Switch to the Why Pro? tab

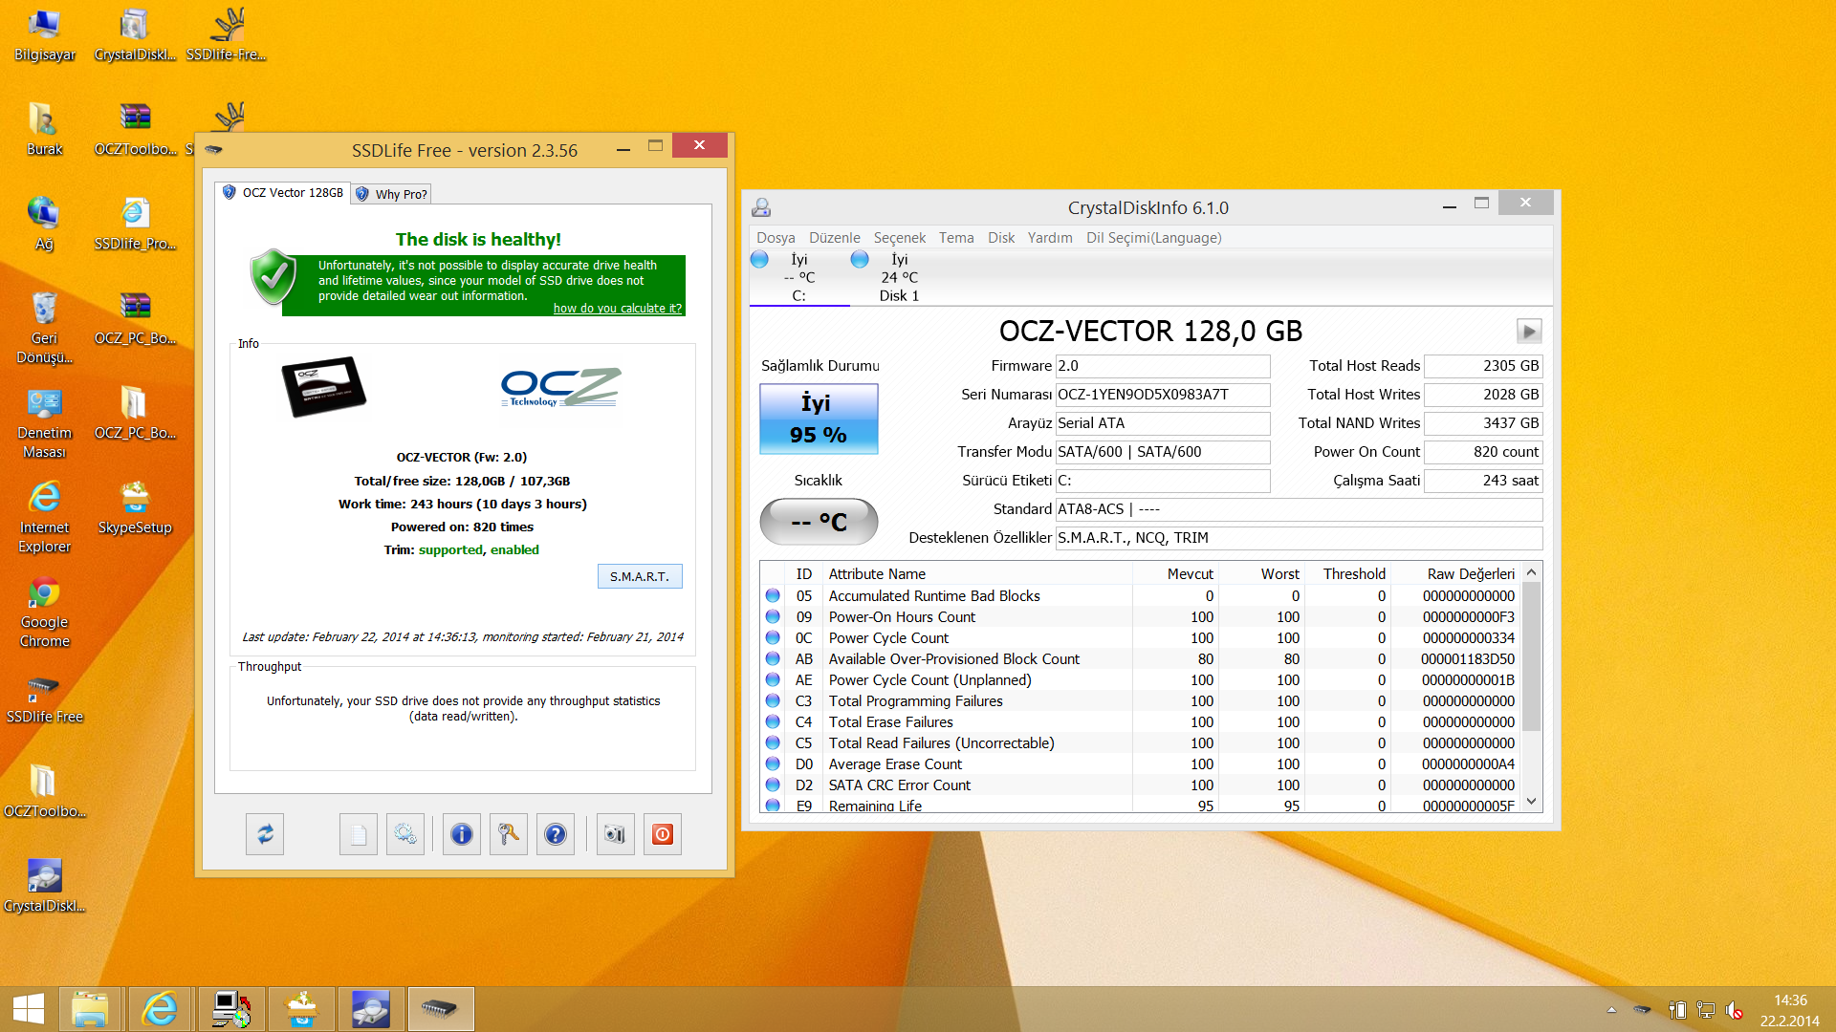[x=392, y=194]
